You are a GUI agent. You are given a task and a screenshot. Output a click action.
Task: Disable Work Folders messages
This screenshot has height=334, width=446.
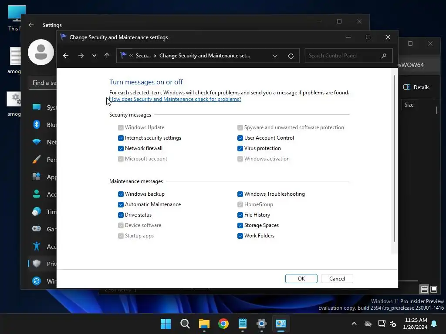(x=240, y=236)
